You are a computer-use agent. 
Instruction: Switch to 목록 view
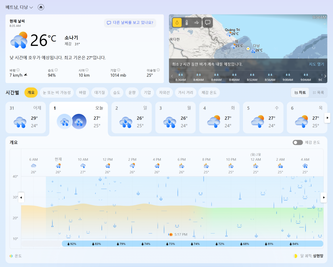point(318,93)
